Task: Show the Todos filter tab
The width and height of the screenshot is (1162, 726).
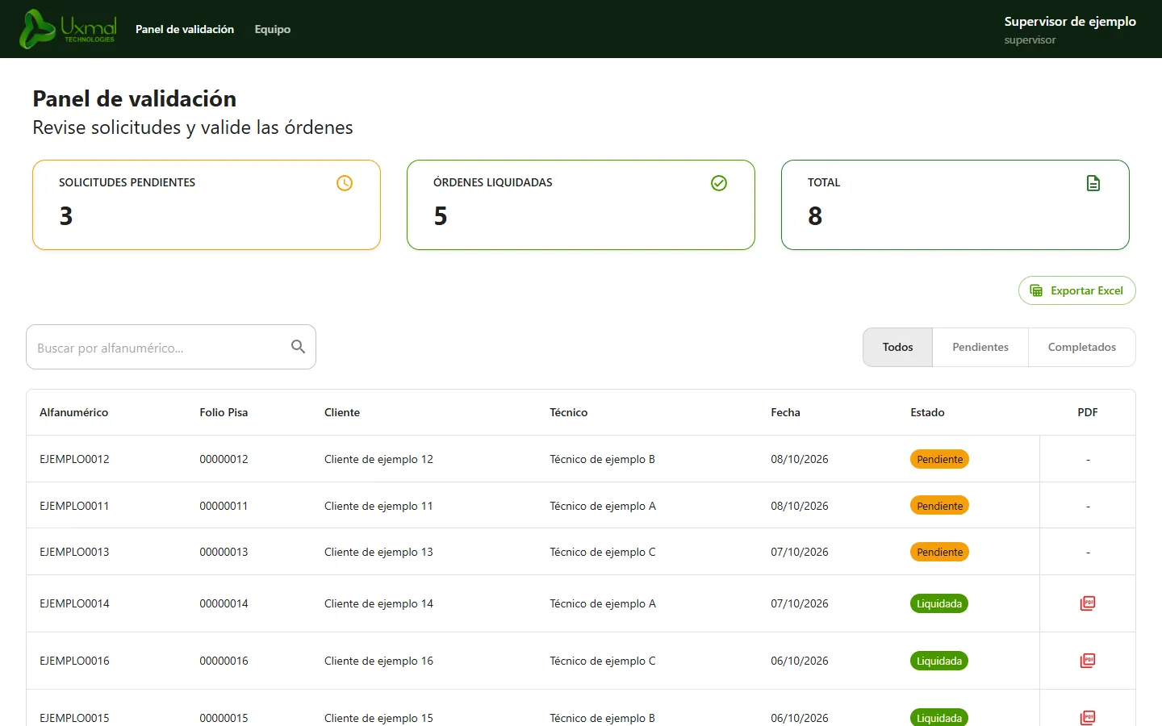Action: (x=898, y=347)
